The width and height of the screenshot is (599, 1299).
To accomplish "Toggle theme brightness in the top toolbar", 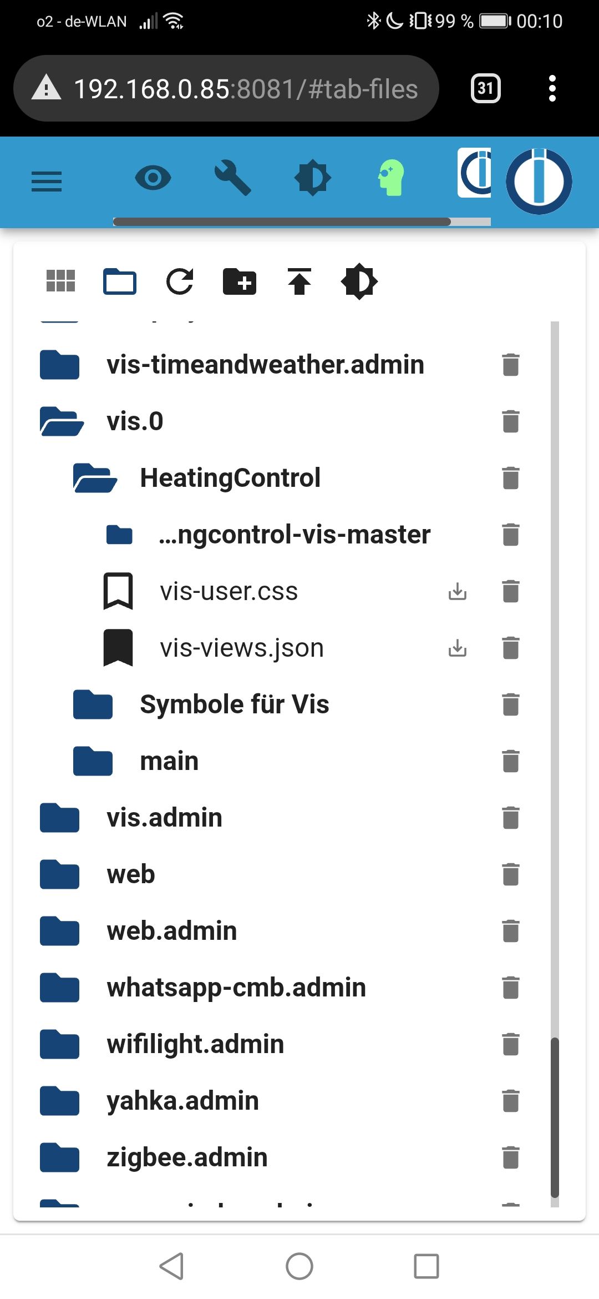I will pos(313,177).
